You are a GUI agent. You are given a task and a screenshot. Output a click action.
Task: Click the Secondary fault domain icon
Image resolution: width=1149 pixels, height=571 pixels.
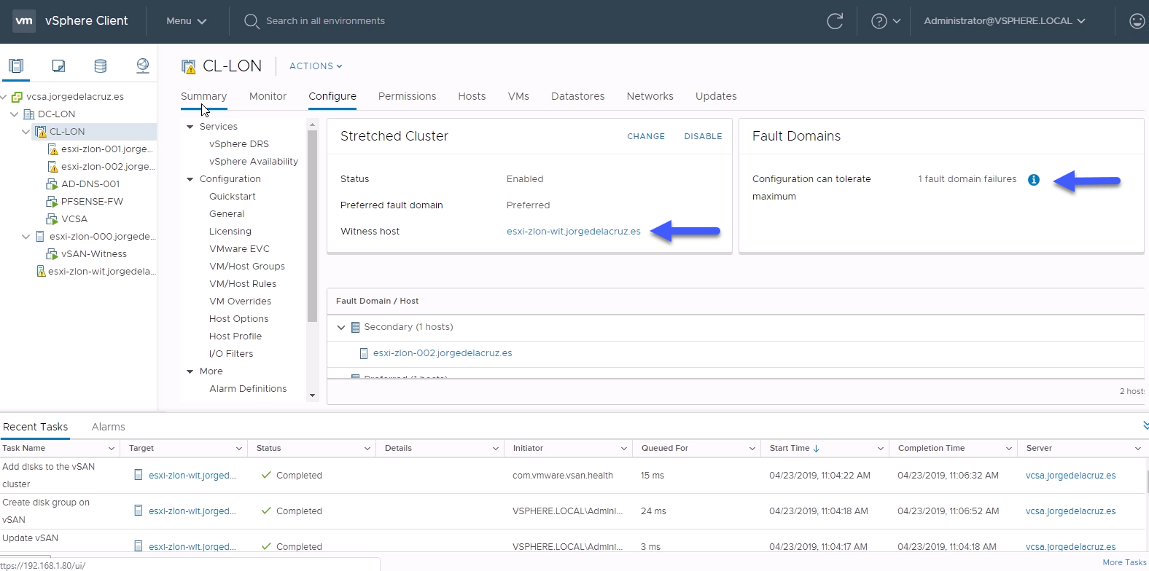click(356, 327)
